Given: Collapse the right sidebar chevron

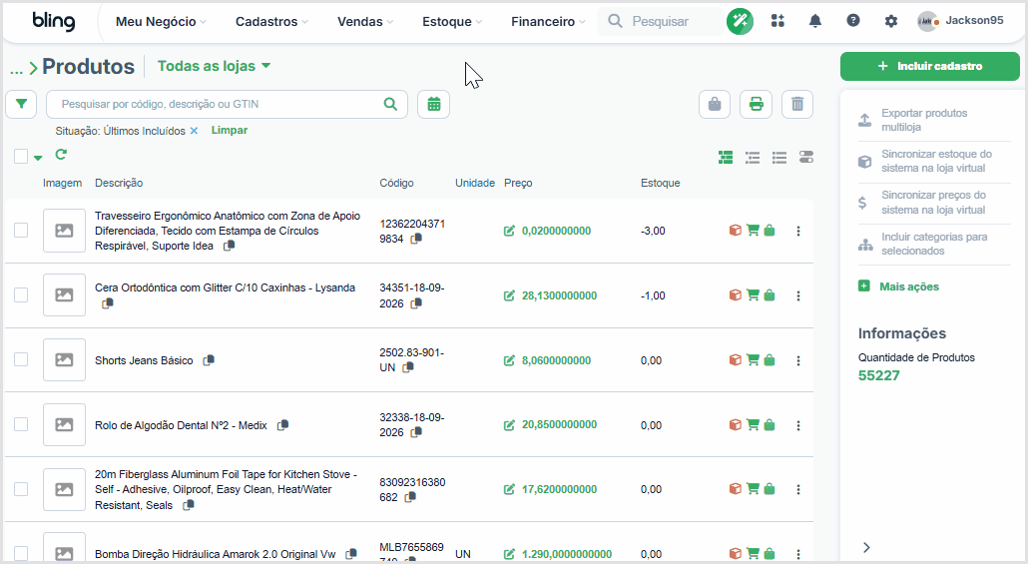Looking at the screenshot, I should [866, 548].
